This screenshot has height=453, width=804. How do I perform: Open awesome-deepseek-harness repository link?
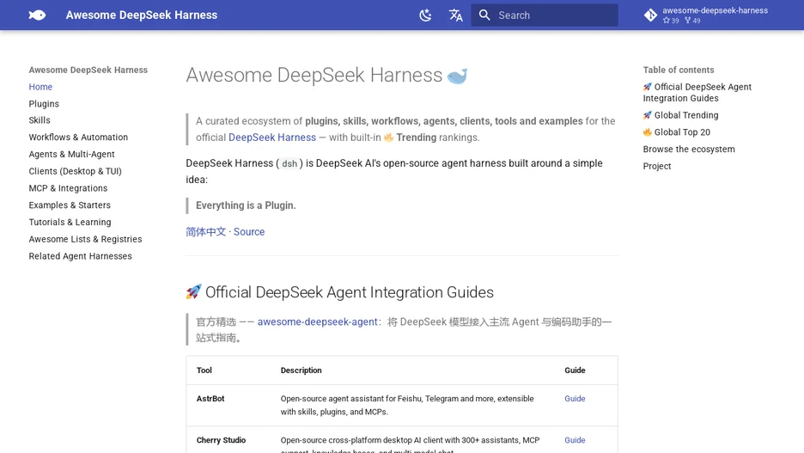pyautogui.click(x=715, y=10)
